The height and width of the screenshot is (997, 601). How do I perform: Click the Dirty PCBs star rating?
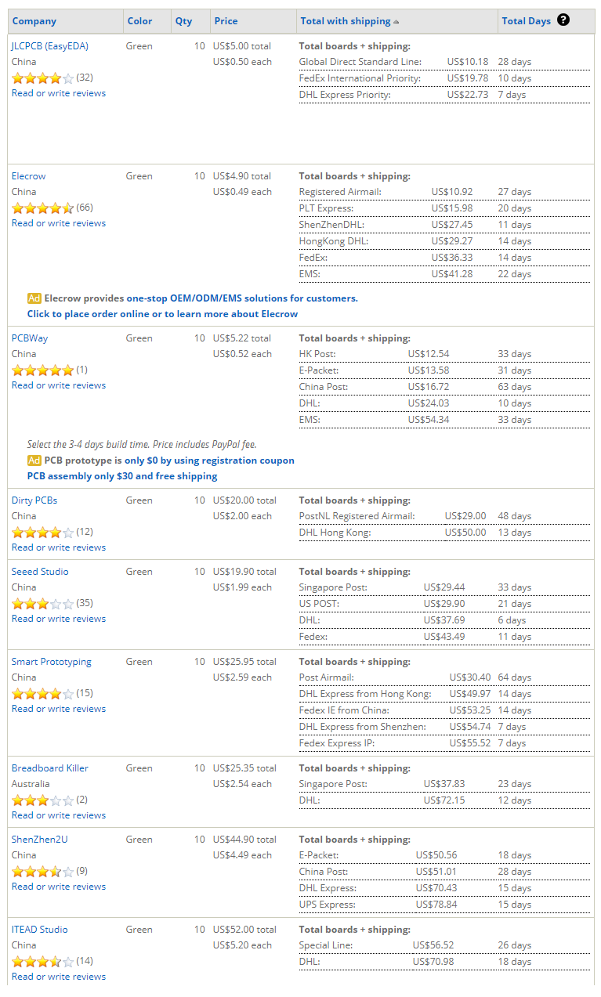[43, 532]
